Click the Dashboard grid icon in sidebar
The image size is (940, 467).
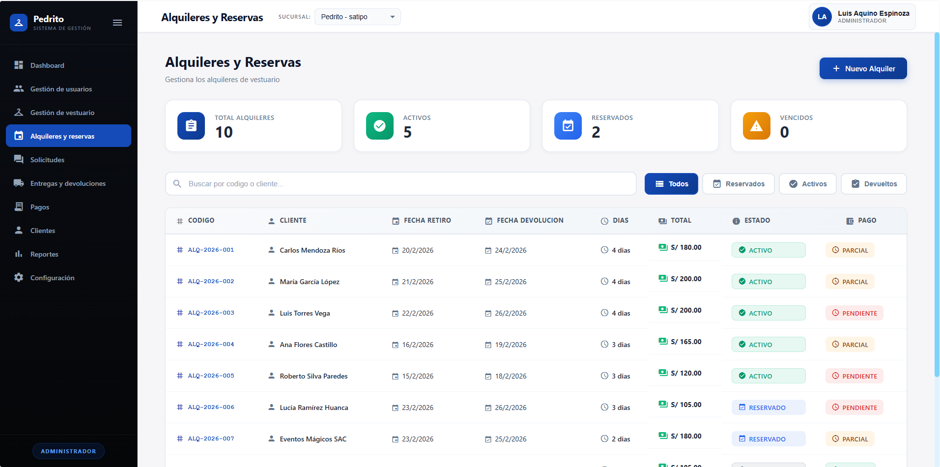tap(19, 65)
